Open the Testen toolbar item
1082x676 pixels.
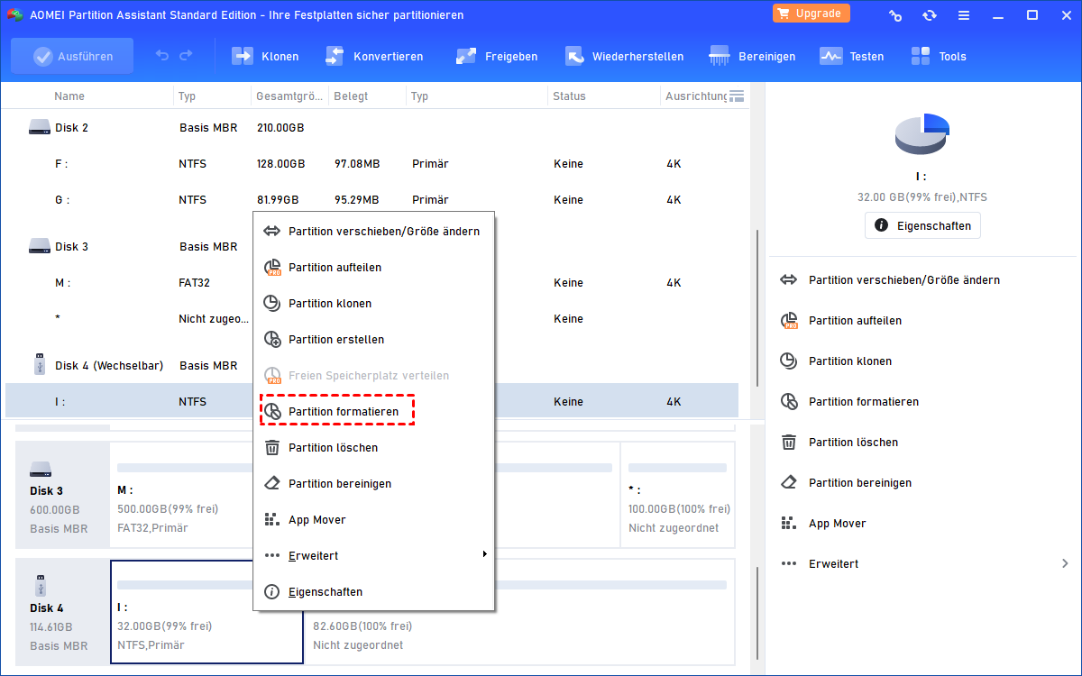pyautogui.click(x=851, y=56)
